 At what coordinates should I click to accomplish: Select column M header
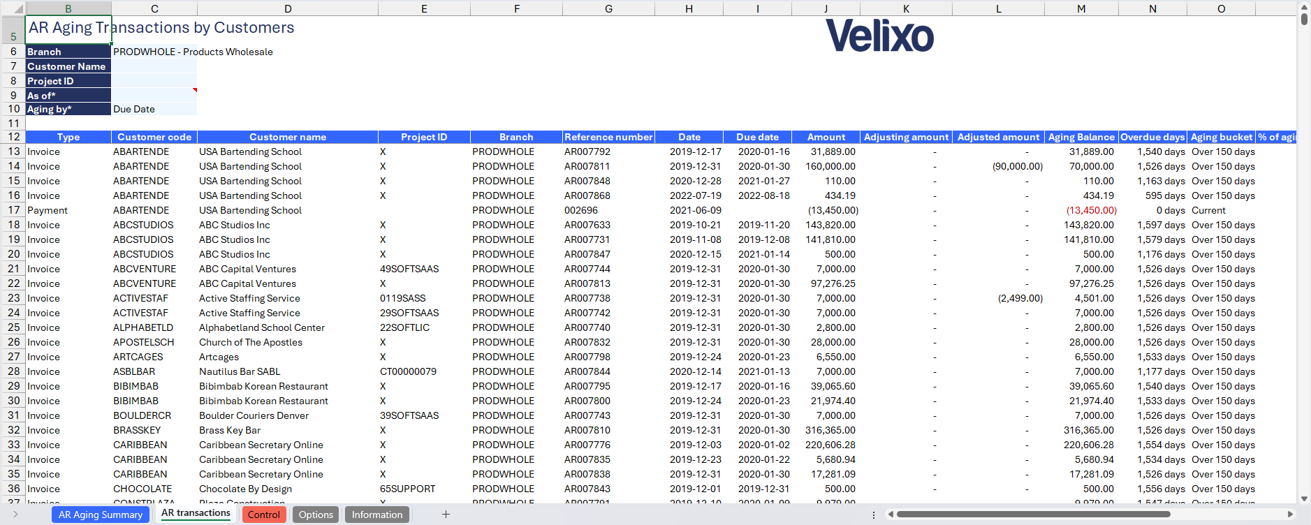[1081, 8]
